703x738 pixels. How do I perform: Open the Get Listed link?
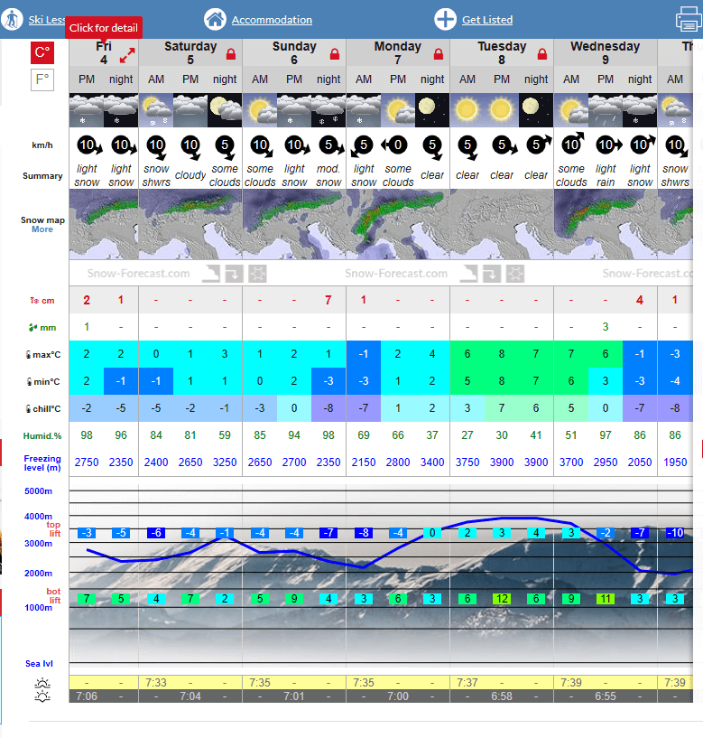[x=487, y=20]
